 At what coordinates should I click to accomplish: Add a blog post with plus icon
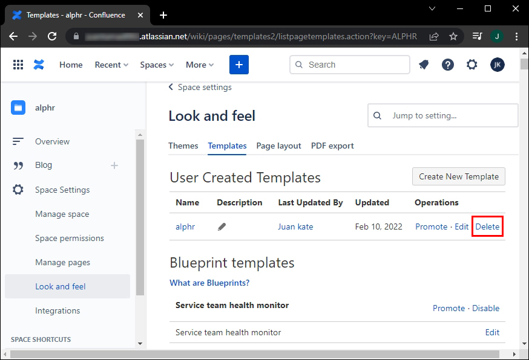(x=114, y=166)
